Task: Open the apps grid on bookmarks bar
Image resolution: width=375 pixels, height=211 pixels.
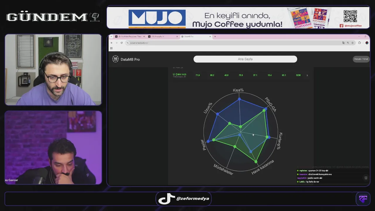Action: tap(111, 48)
